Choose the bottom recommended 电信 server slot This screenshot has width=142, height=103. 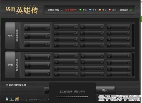pos(37,44)
